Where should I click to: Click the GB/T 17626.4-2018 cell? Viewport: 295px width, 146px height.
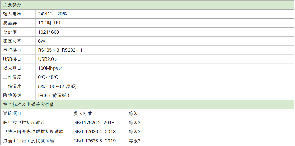coord(94,132)
